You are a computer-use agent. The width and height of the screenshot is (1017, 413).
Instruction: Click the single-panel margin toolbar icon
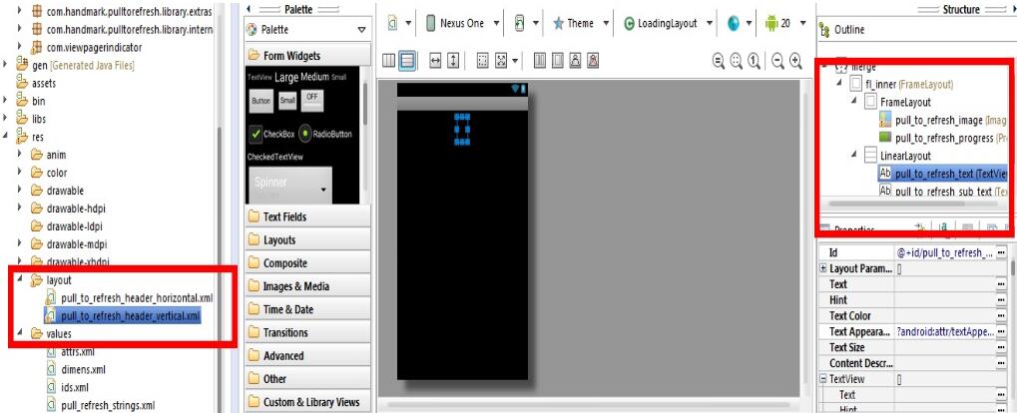[x=558, y=60]
